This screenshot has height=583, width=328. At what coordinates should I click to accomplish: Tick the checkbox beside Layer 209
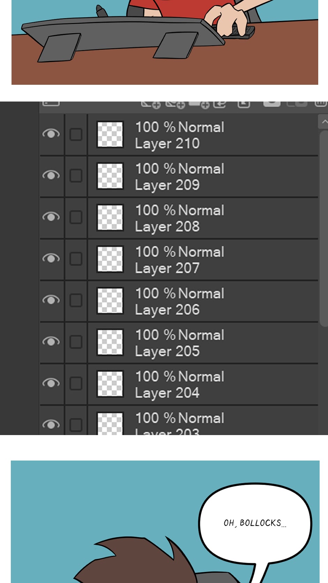coord(76,175)
